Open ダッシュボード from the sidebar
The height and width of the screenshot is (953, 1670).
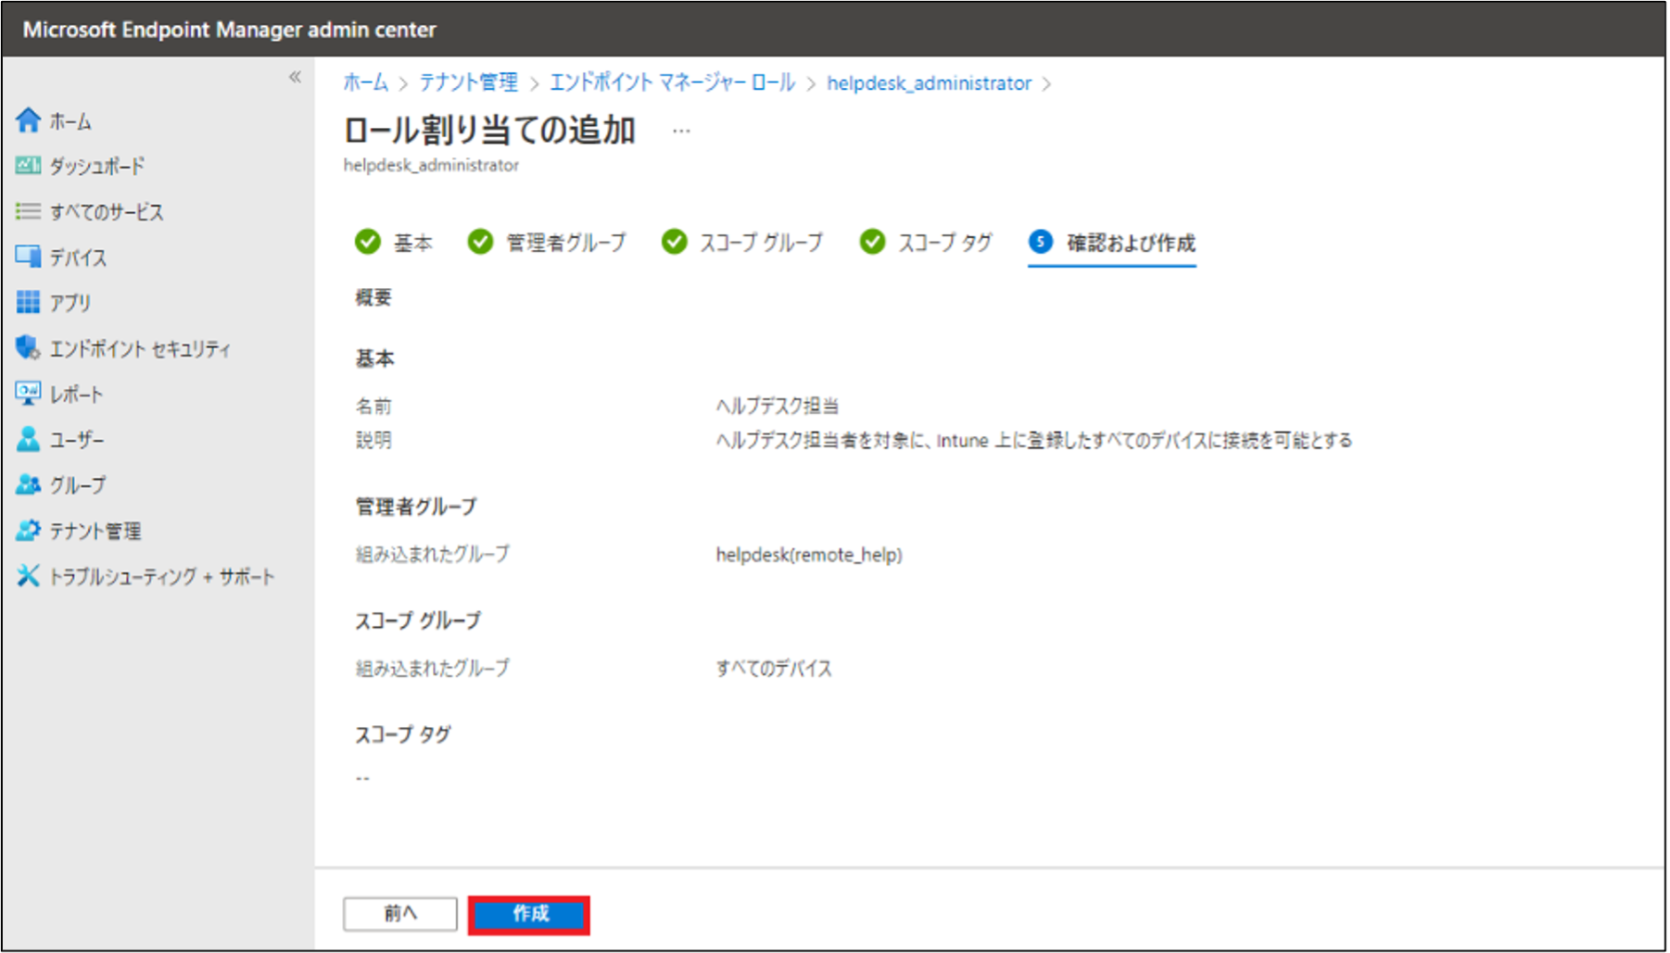click(97, 167)
